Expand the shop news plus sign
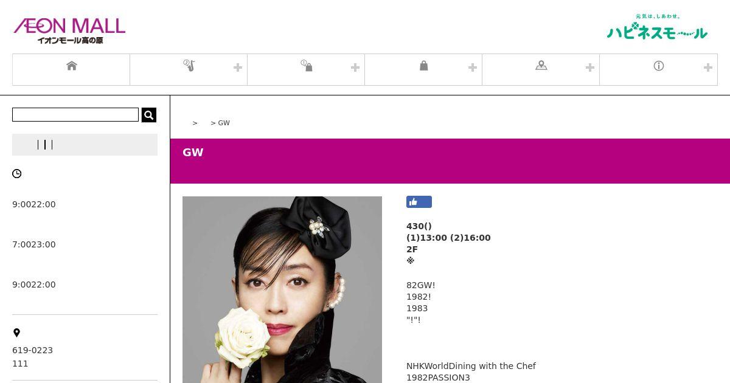The height and width of the screenshot is (383, 730). coord(355,67)
